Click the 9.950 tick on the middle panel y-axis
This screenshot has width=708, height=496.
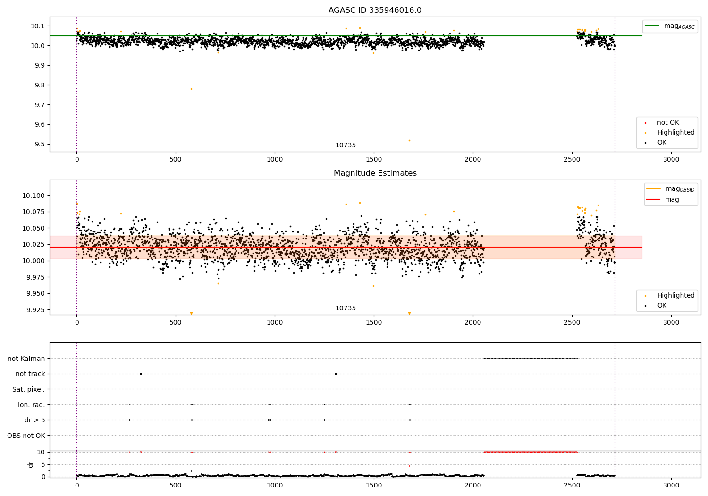pos(36,293)
